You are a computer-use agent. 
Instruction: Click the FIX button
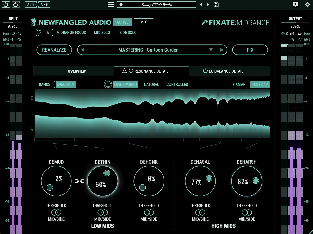click(x=250, y=50)
